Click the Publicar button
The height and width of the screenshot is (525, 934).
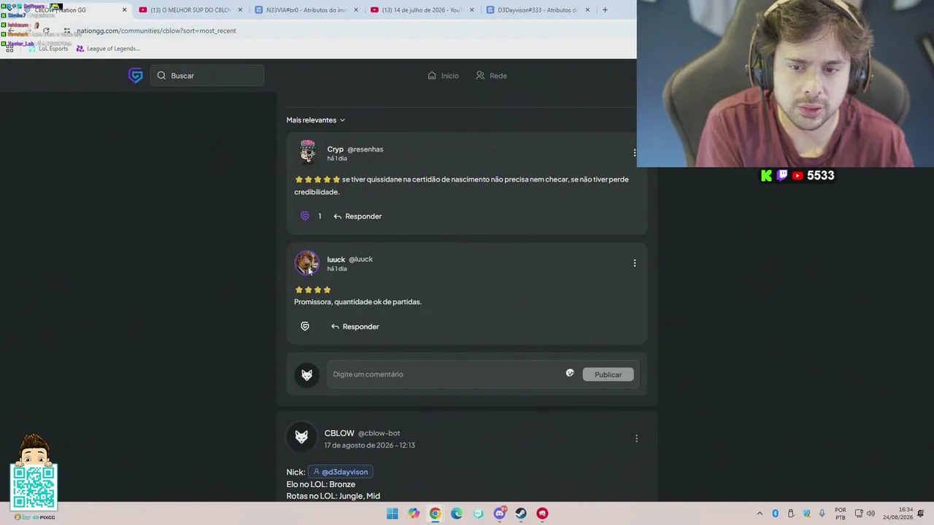[x=608, y=374]
